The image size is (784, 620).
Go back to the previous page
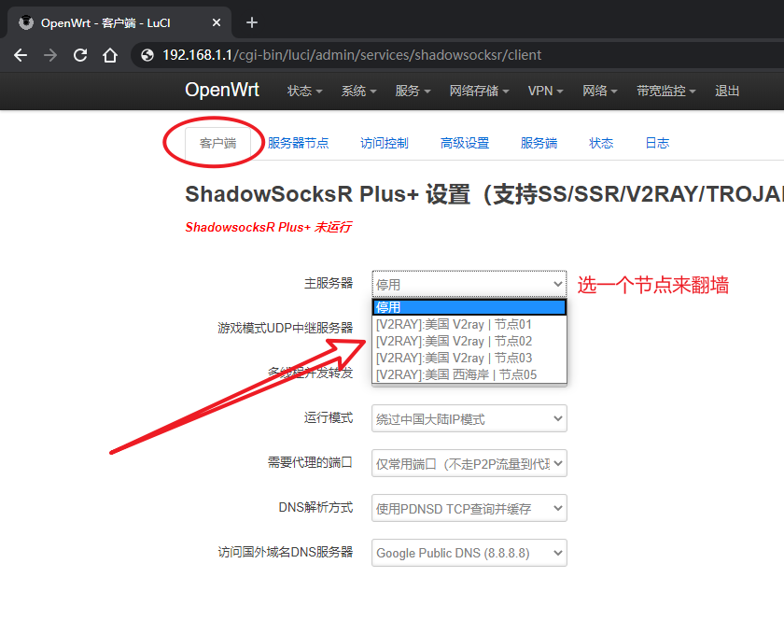tap(21, 55)
